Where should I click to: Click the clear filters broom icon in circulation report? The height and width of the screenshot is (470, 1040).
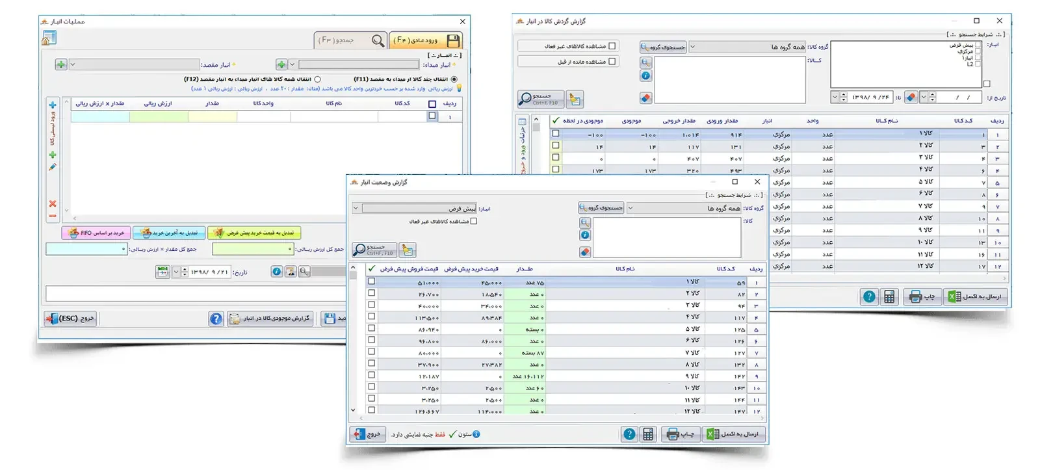coord(575,99)
